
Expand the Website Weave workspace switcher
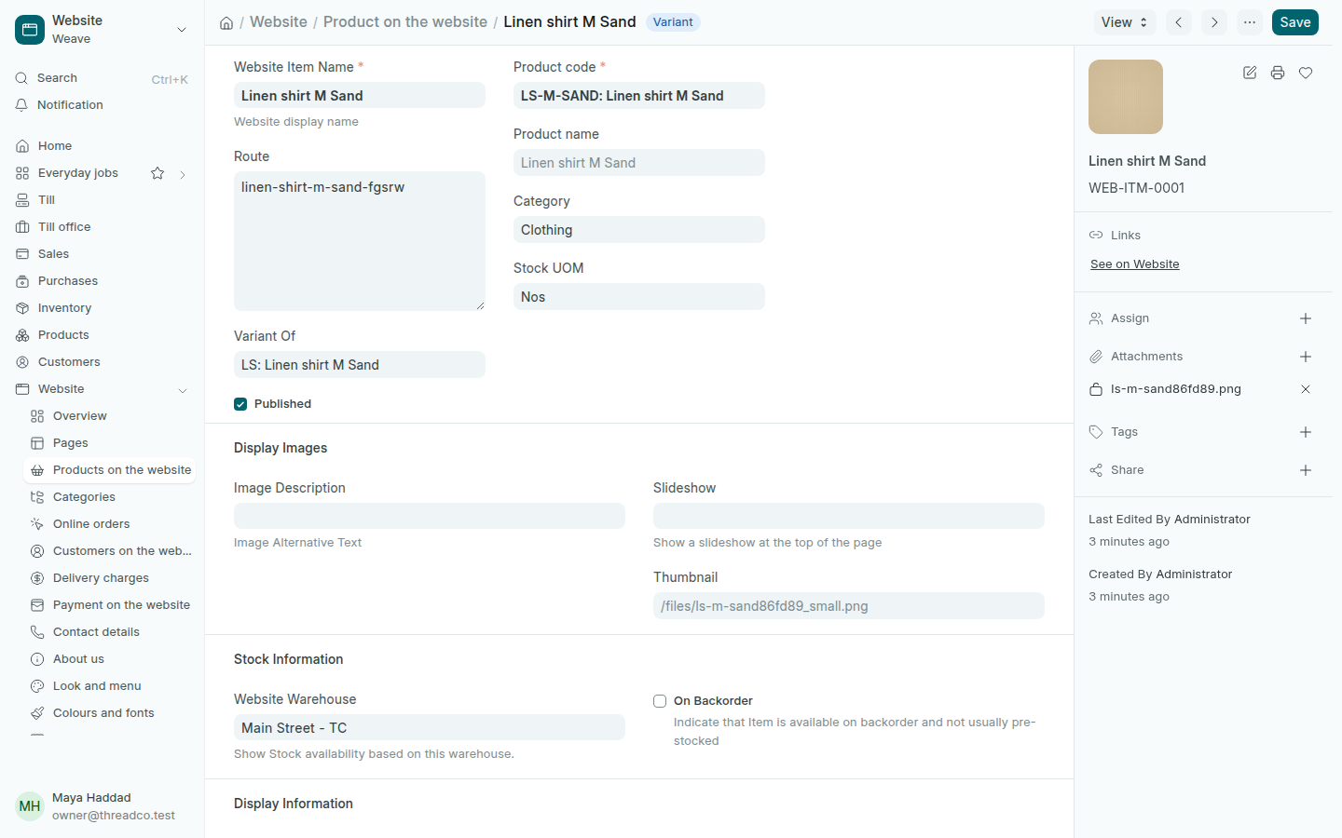point(182,30)
